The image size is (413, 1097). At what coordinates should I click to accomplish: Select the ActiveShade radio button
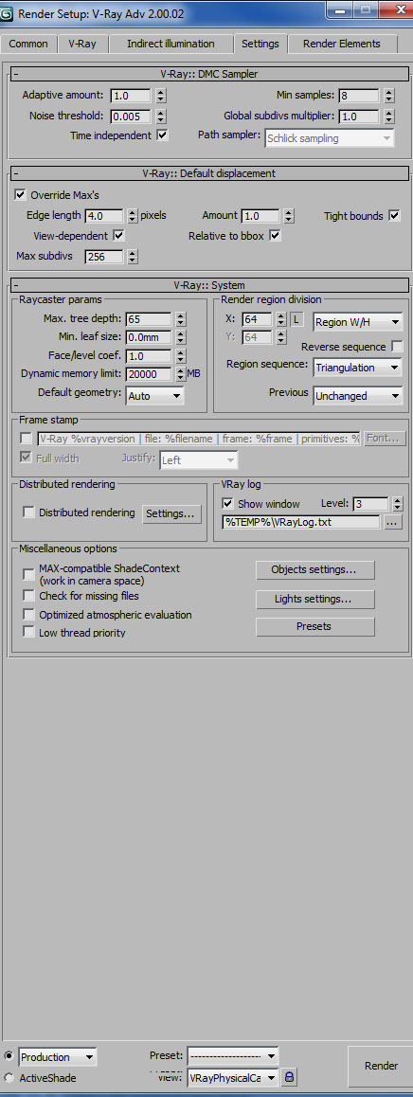pos(9,1078)
